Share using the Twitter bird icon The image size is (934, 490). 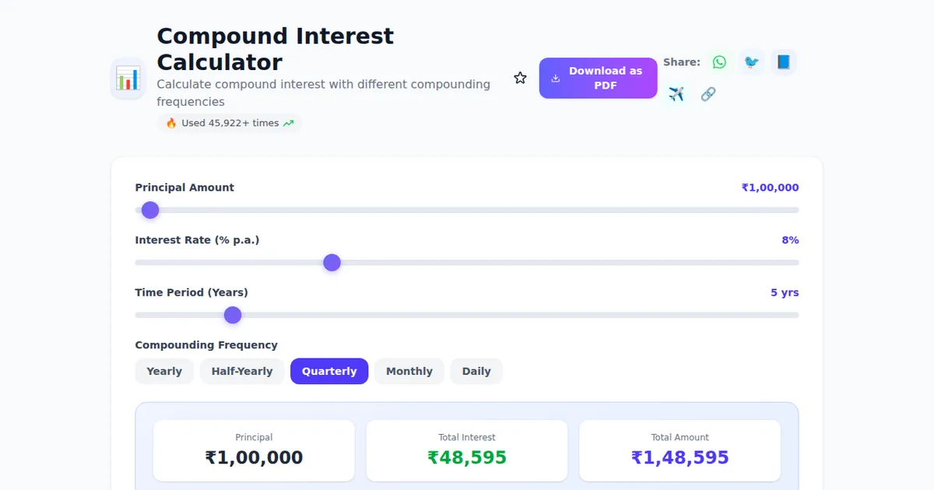pos(751,62)
